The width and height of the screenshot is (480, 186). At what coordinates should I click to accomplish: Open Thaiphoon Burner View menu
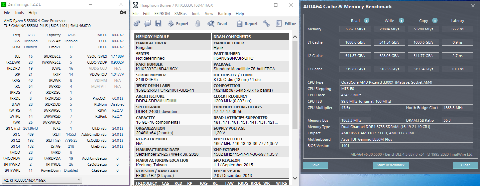[x=209, y=14]
